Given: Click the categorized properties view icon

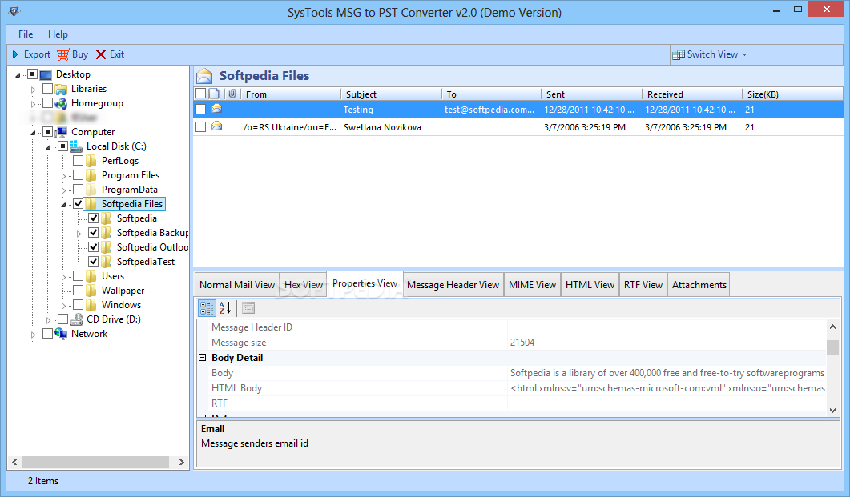Looking at the screenshot, I should pyautogui.click(x=207, y=308).
